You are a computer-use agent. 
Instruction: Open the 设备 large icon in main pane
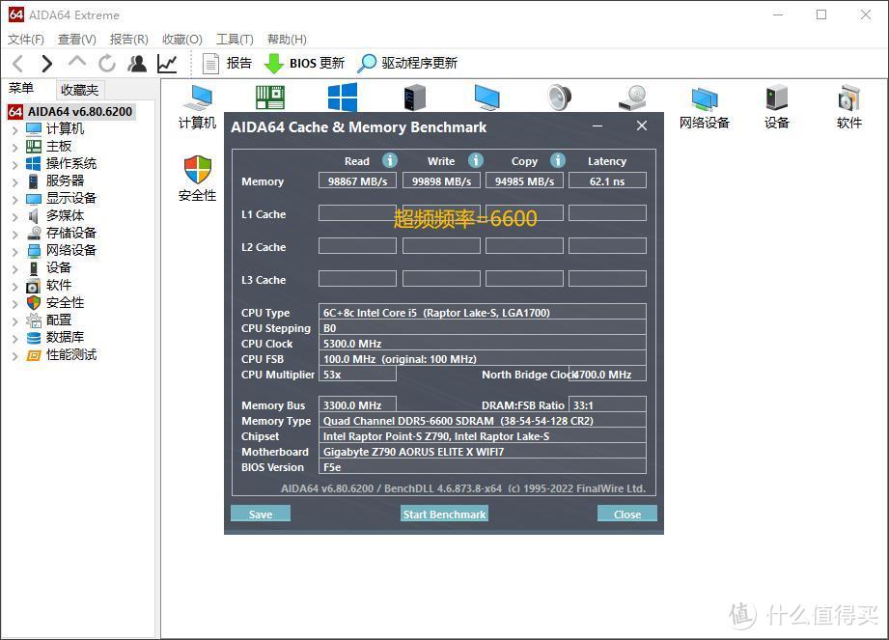[x=777, y=106]
